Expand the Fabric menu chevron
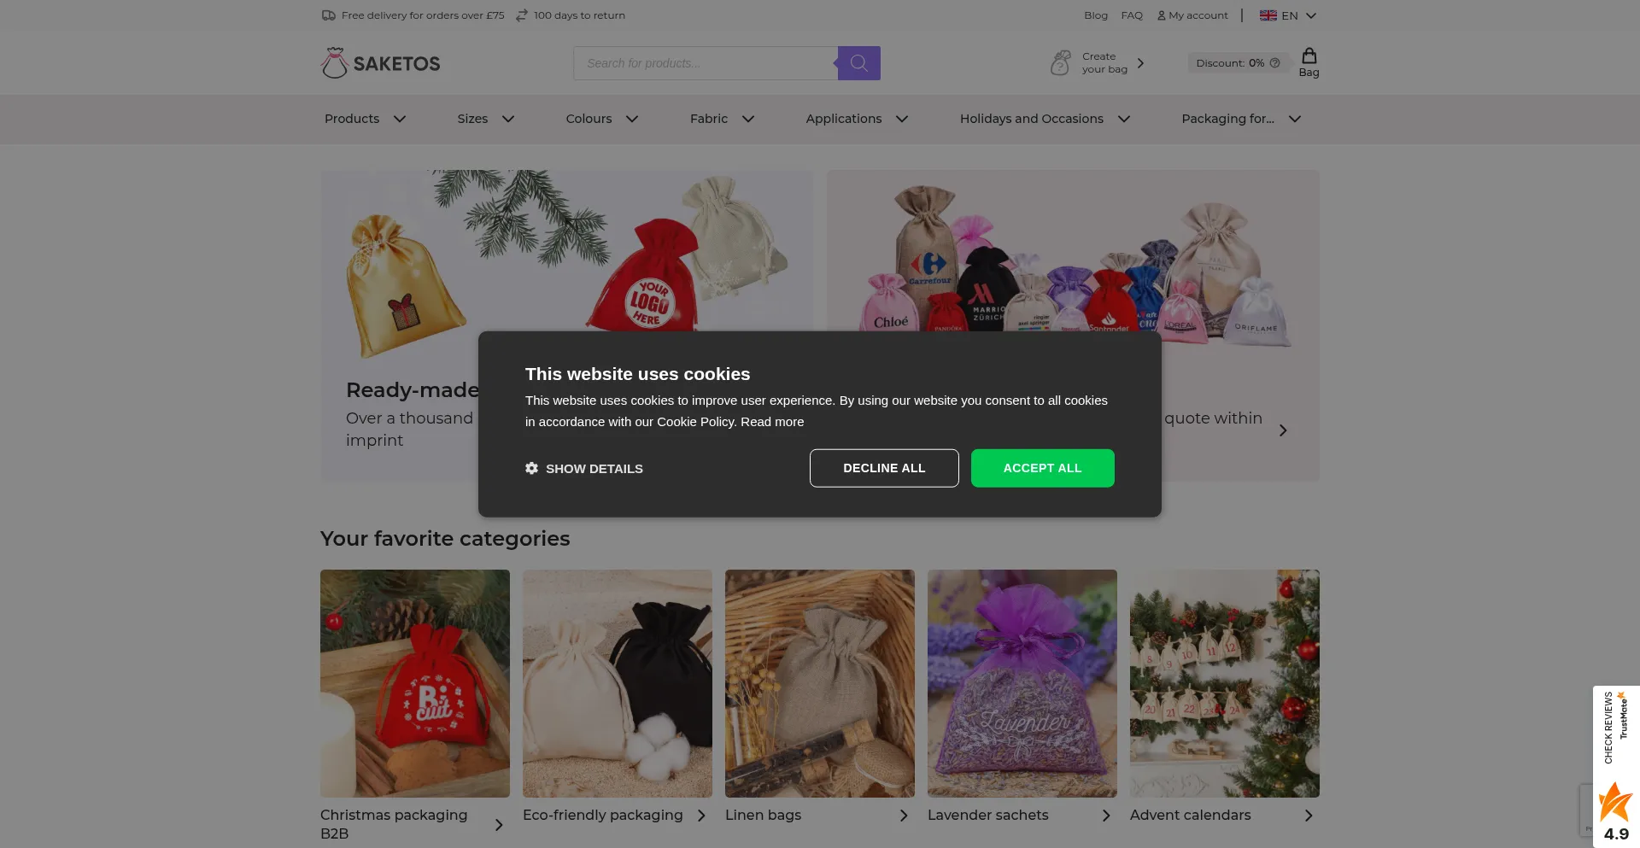The height and width of the screenshot is (848, 1640). tap(748, 119)
